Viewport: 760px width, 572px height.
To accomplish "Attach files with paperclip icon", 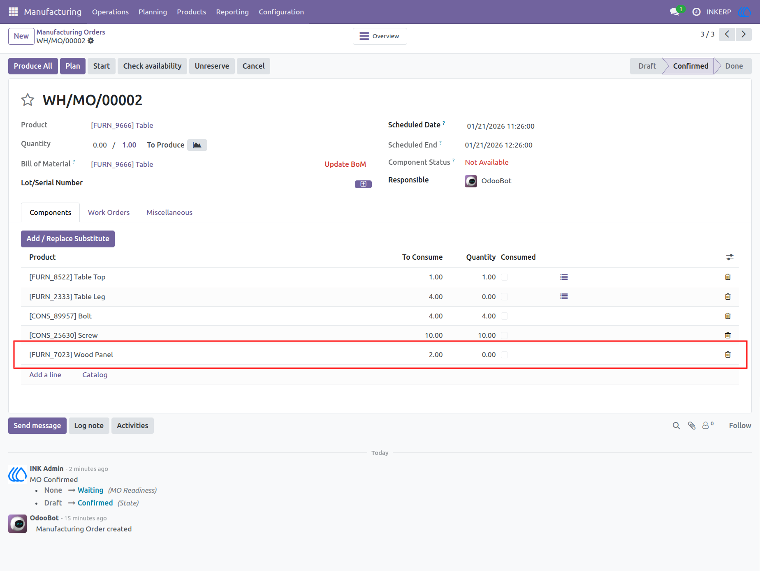I will [x=692, y=426].
